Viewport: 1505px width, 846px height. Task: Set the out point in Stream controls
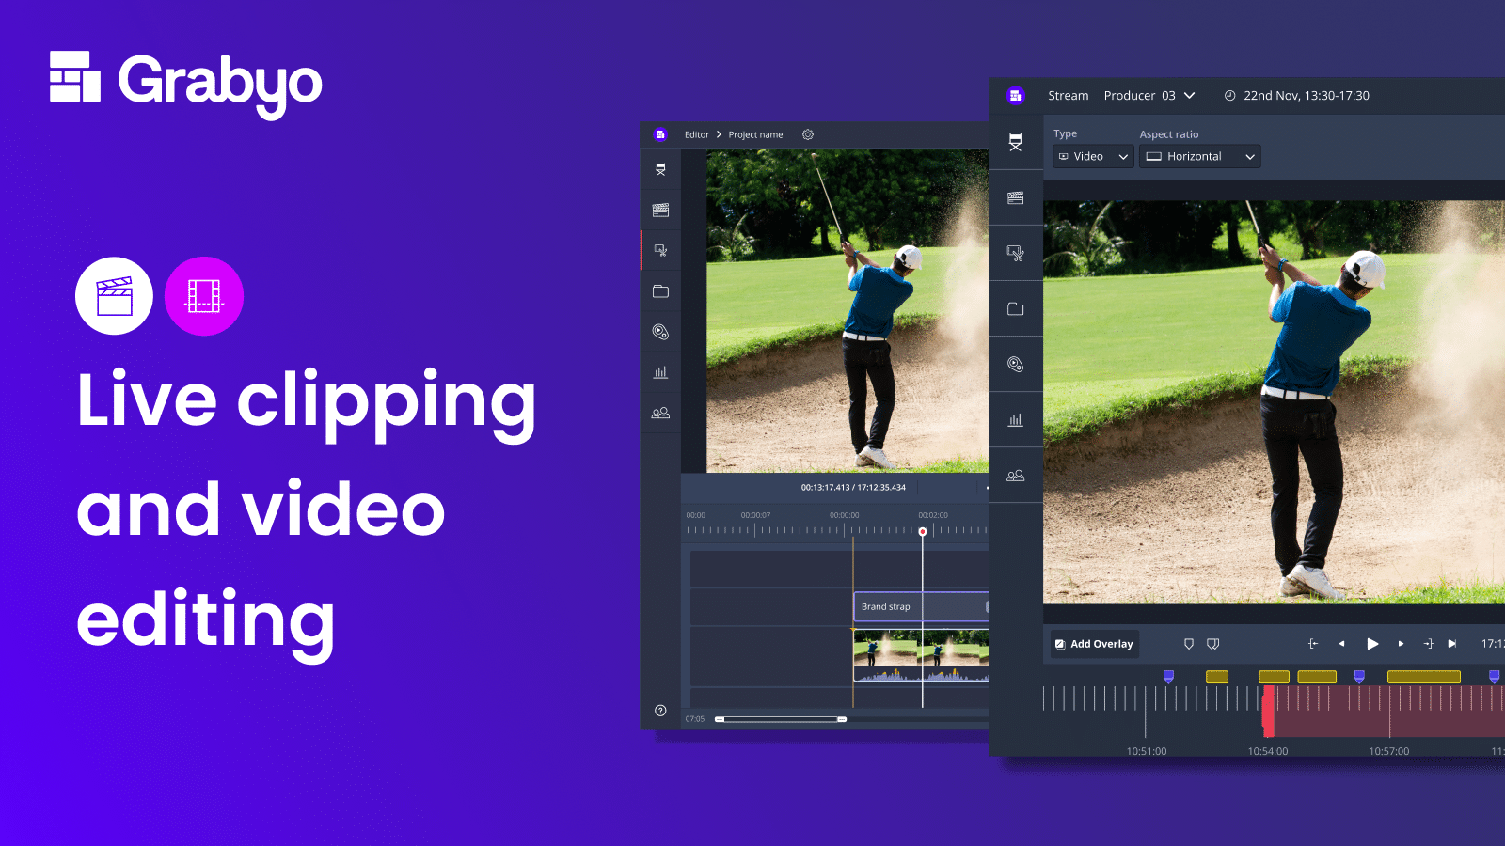pyautogui.click(x=1428, y=644)
